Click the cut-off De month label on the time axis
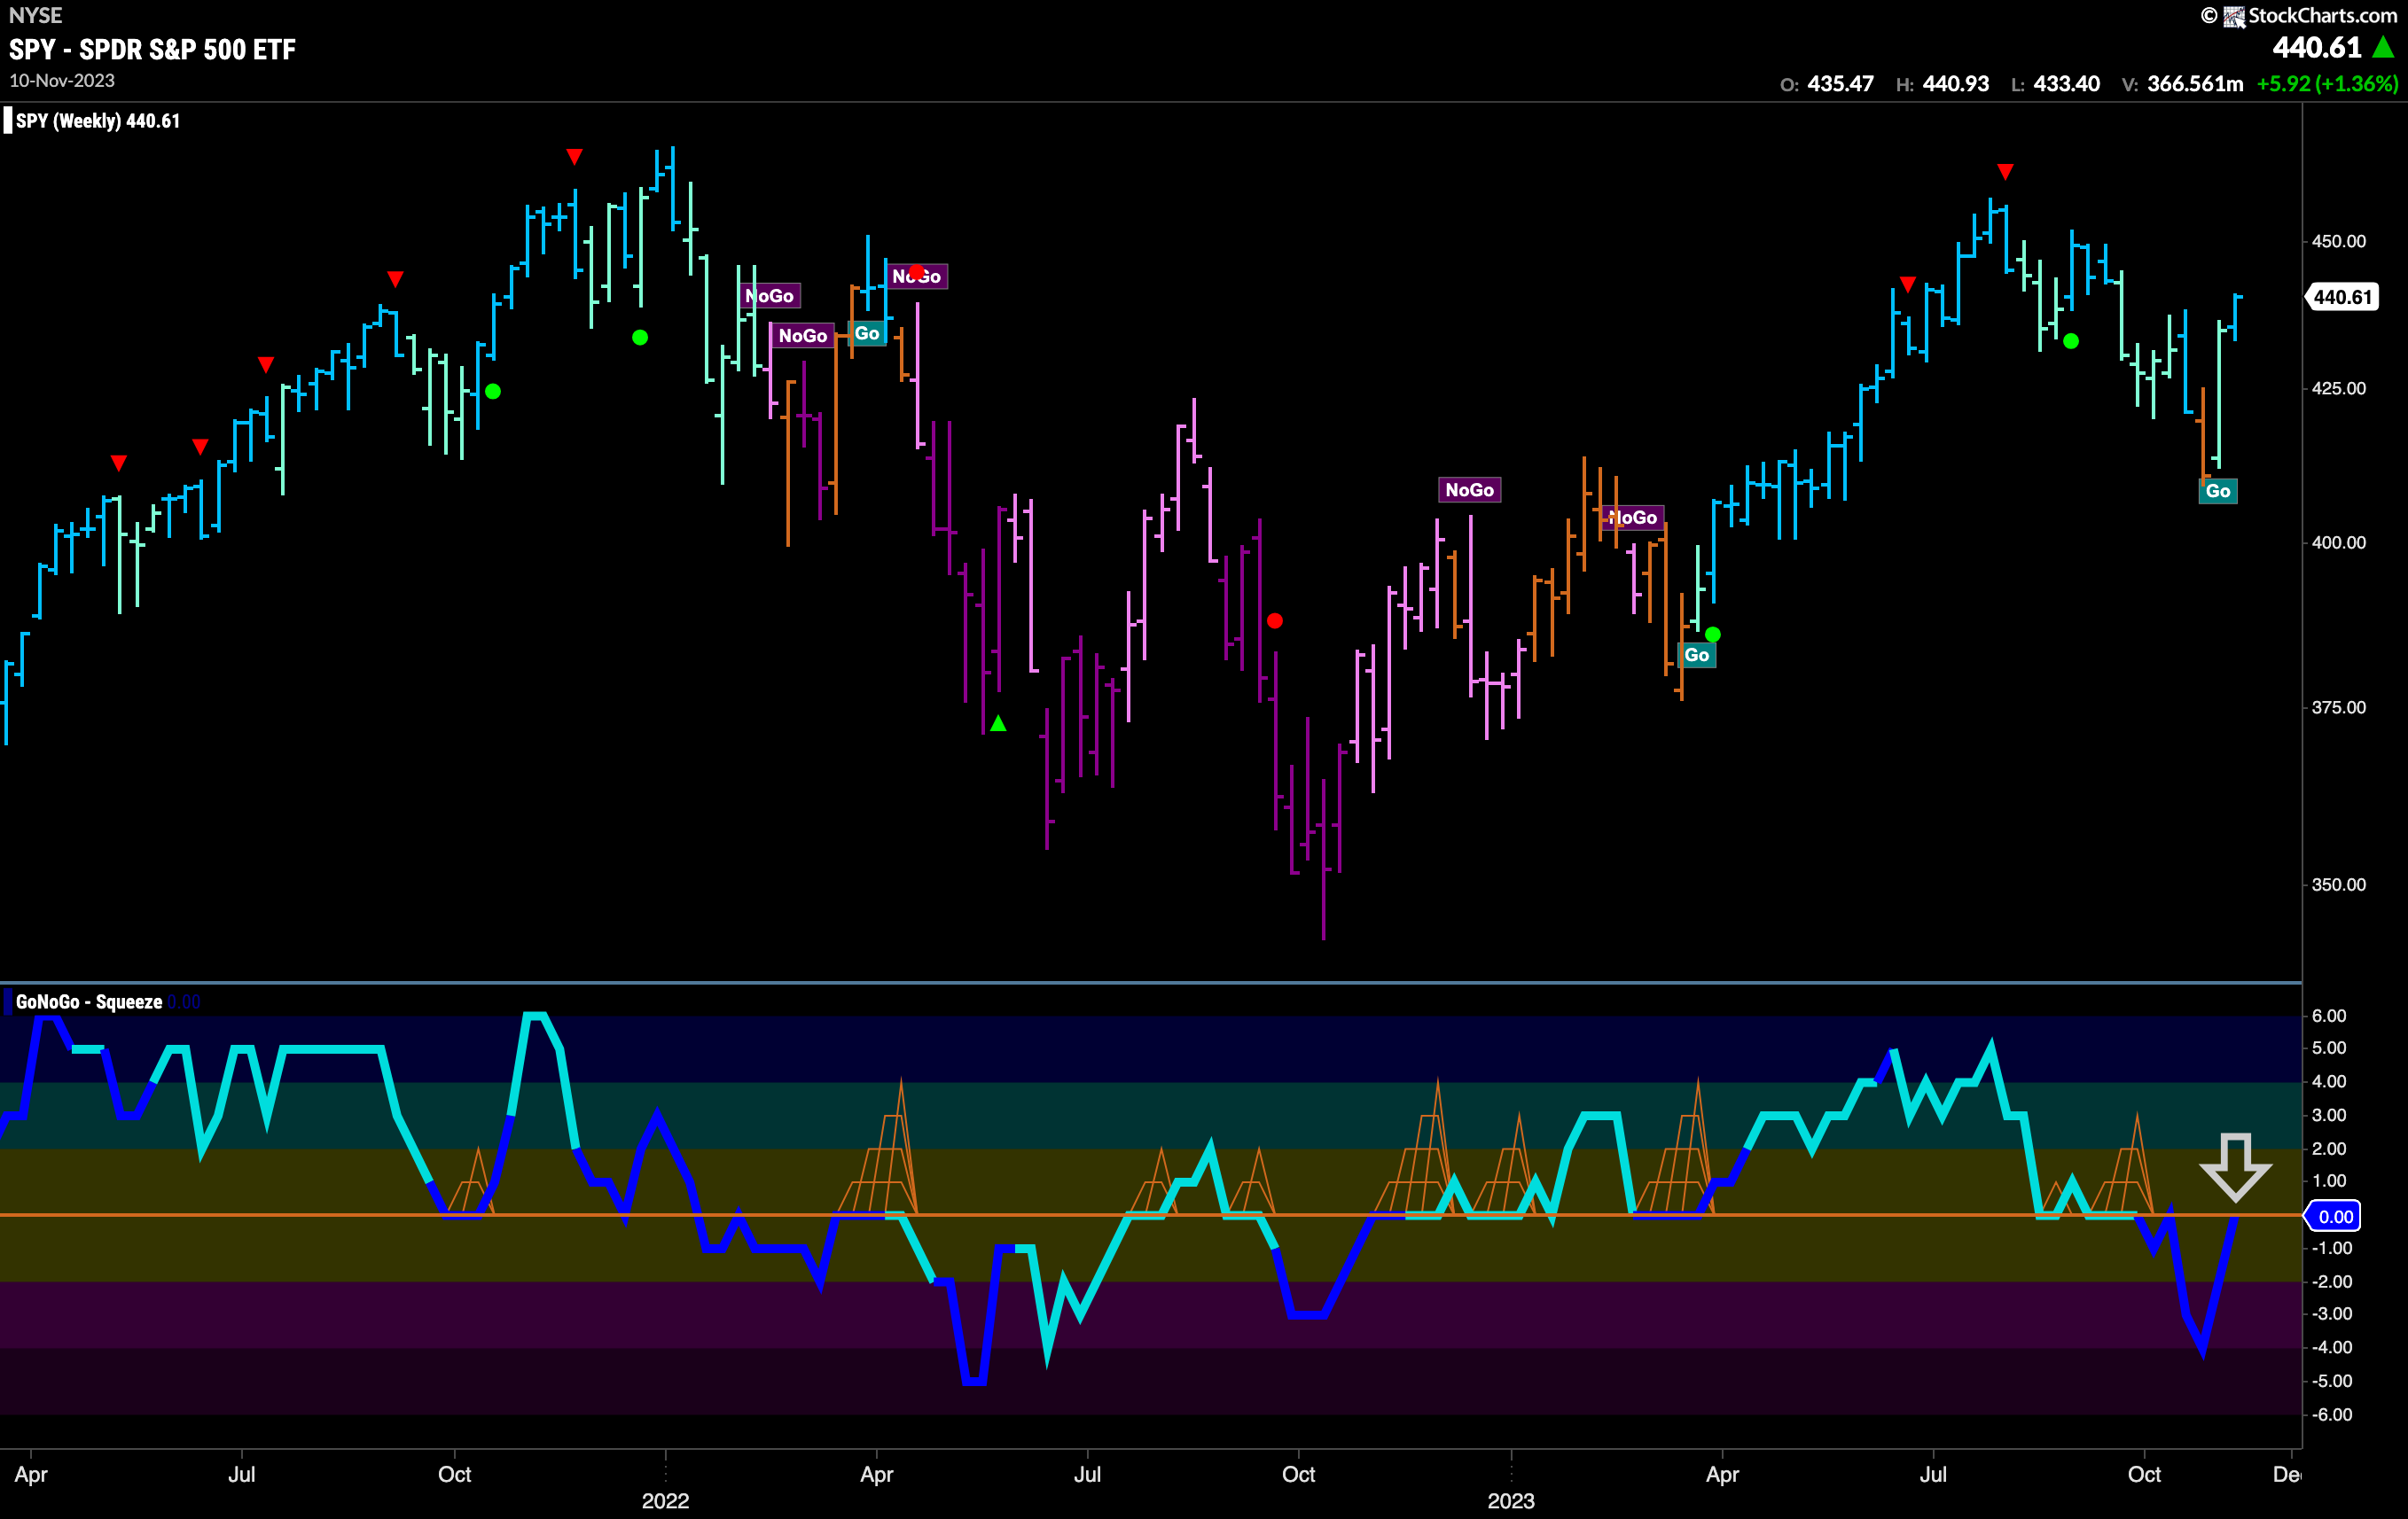 2286,1474
